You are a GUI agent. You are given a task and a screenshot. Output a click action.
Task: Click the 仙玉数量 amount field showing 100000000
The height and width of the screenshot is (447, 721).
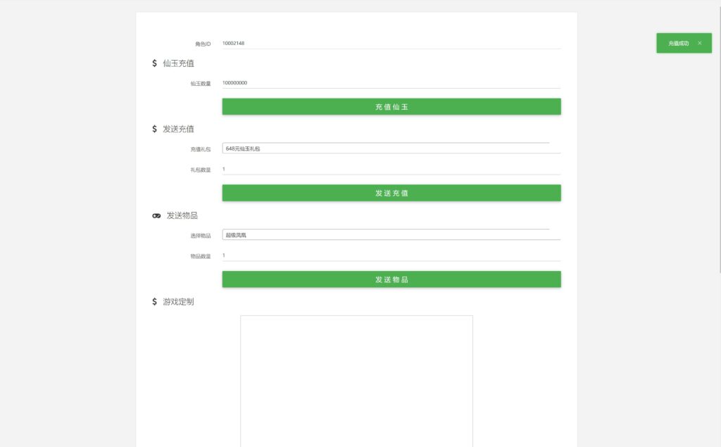click(389, 82)
